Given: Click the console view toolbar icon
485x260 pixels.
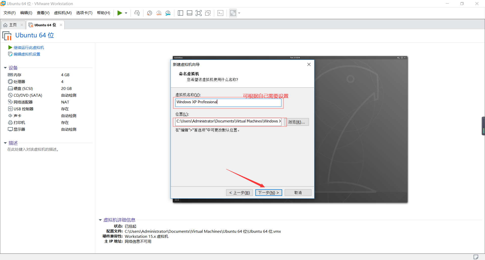Looking at the screenshot, I should coord(220,13).
